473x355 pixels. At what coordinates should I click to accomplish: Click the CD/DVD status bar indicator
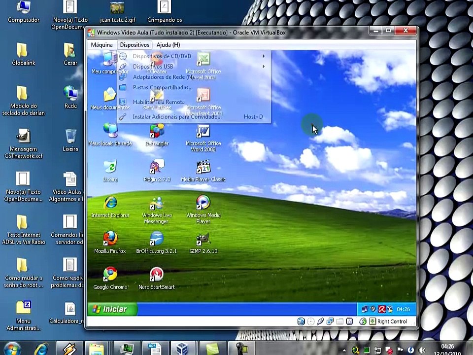(x=311, y=321)
